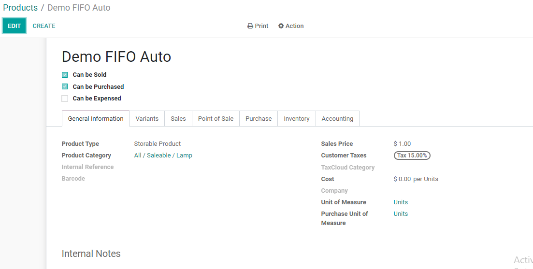Viewport: 533px width, 269px height.
Task: Toggle the Can be Purchased checkbox
Action: click(x=65, y=87)
